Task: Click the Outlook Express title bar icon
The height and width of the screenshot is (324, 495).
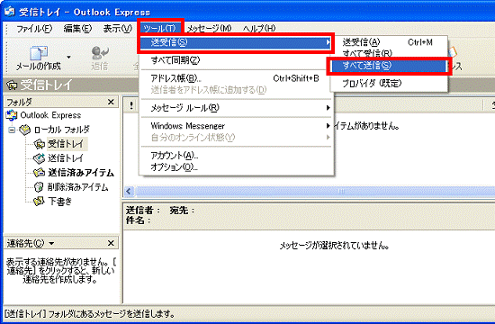Action: pos(9,12)
